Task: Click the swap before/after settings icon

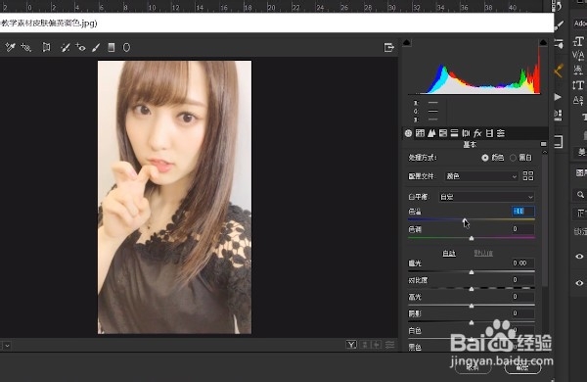Action: (x=365, y=345)
